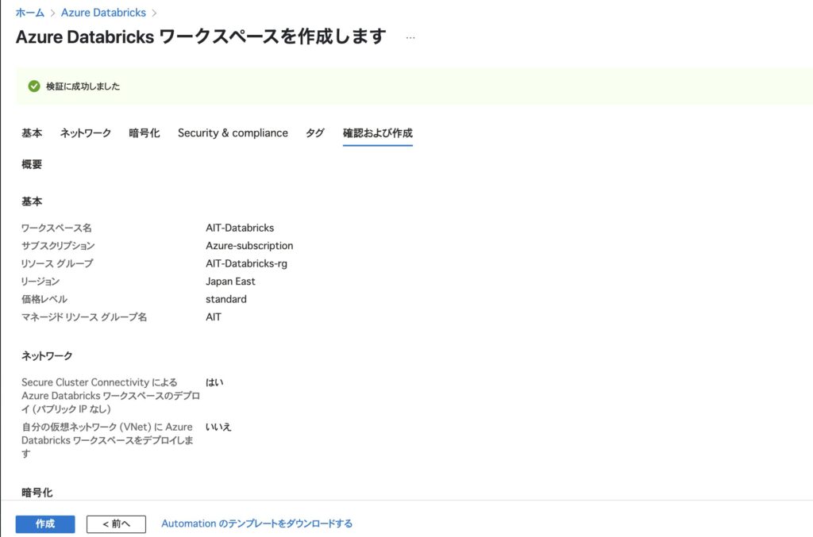The image size is (813, 537).
Task: Click the サブスクリプション label
Action: point(58,245)
